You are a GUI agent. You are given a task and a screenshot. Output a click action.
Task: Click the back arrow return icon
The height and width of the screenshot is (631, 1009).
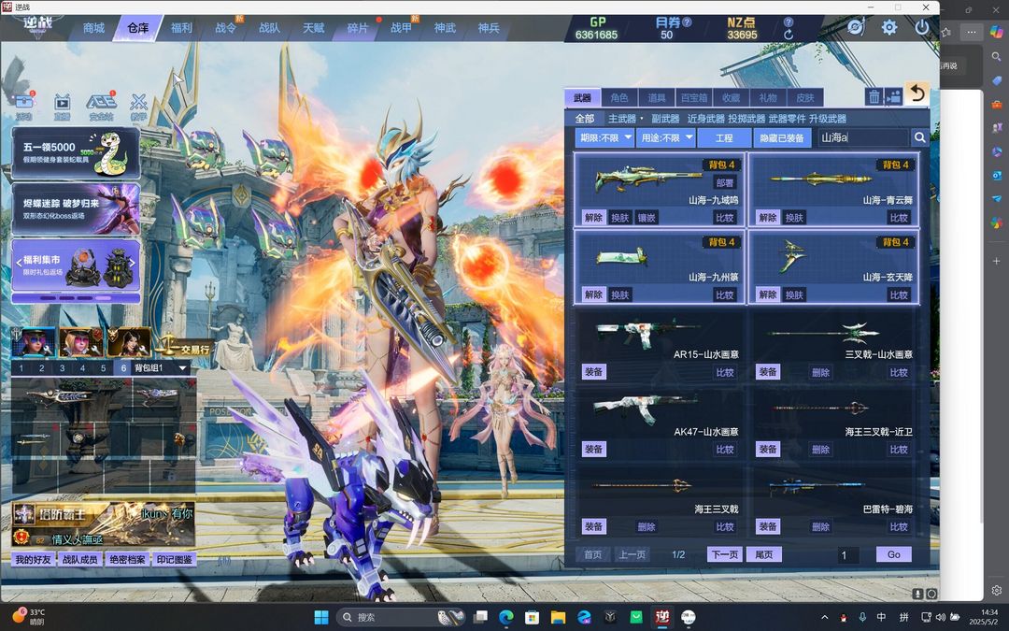[x=917, y=94]
